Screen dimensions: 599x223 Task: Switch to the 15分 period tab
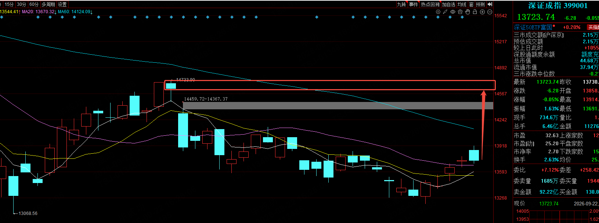(9, 4)
